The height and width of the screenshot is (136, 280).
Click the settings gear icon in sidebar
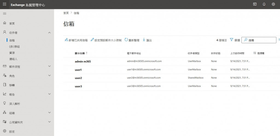(5, 131)
